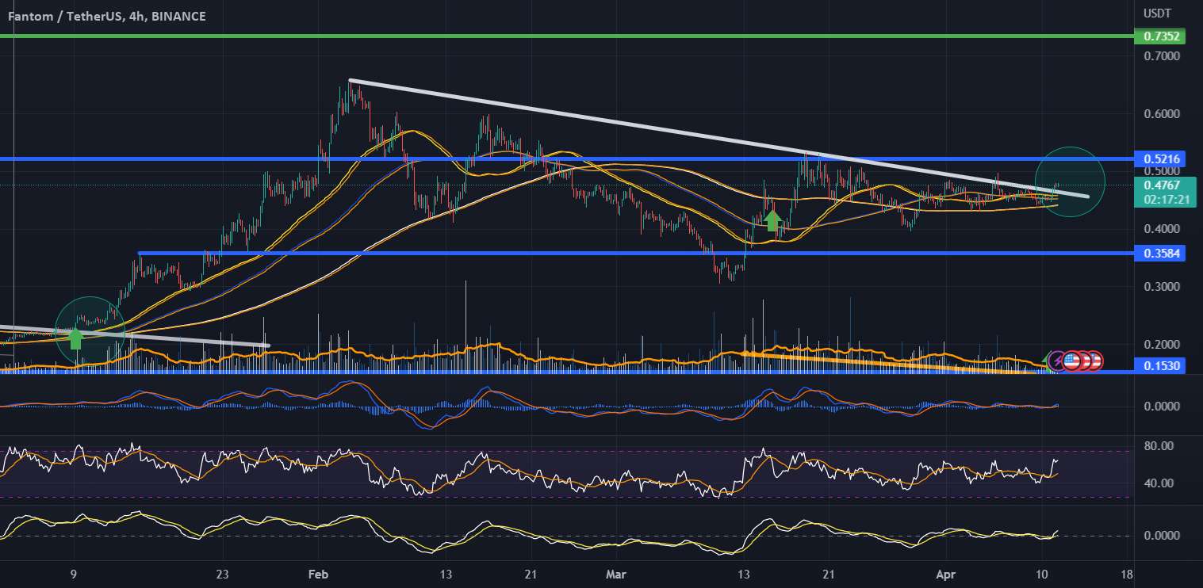1203x588 pixels.
Task: Select the green 0.7352 price label
Action: pyautogui.click(x=1159, y=36)
